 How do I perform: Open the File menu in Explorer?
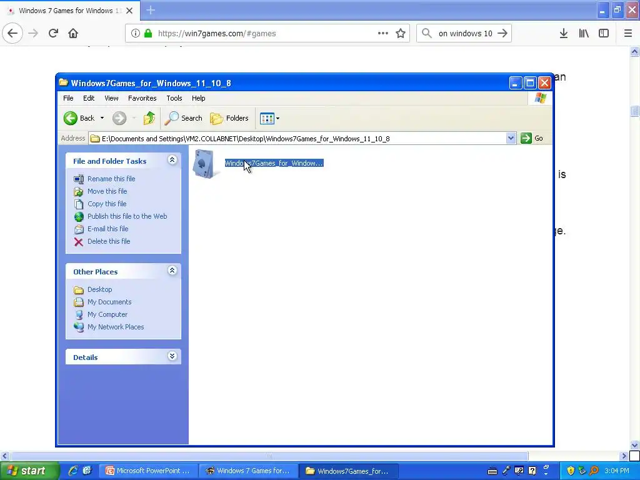click(x=68, y=98)
